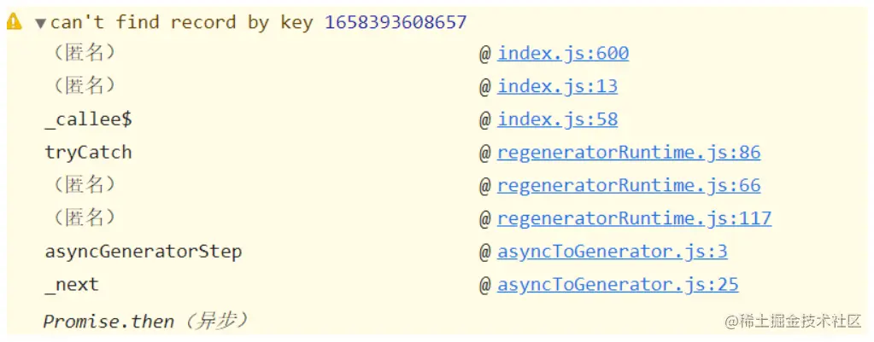Click the Promise.then (异步) async row
Image resolution: width=874 pixels, height=342 pixels.
(x=146, y=321)
